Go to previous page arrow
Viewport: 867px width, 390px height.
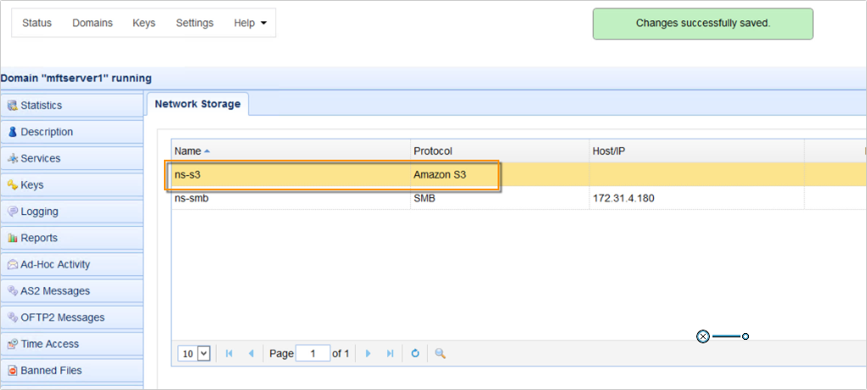pyautogui.click(x=251, y=353)
